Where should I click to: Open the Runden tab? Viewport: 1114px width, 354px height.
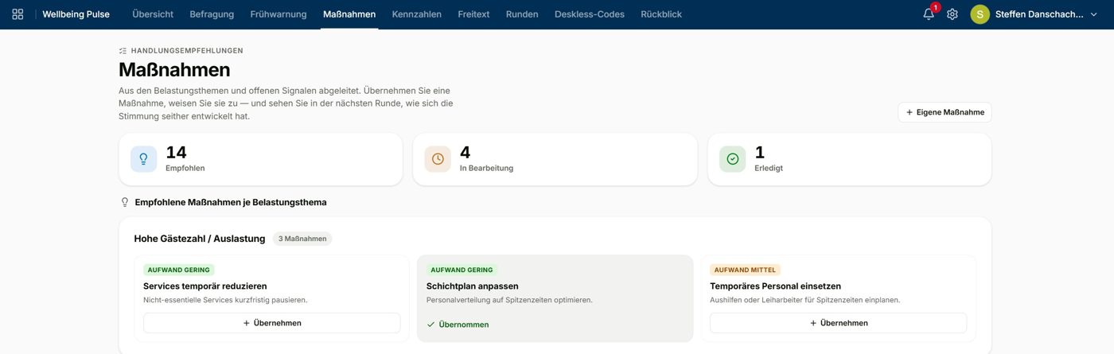tap(522, 14)
